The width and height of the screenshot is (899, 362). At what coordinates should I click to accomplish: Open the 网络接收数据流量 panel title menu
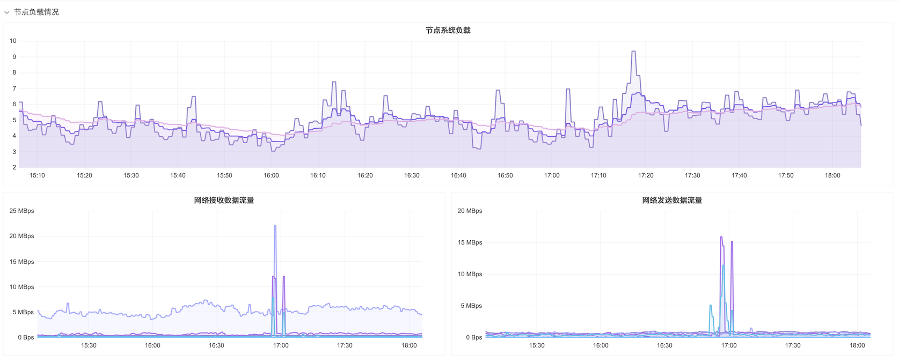[x=224, y=201]
